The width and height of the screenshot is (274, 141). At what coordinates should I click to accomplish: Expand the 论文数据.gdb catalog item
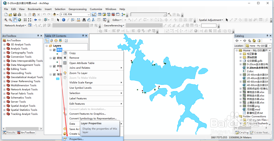tap(241, 61)
